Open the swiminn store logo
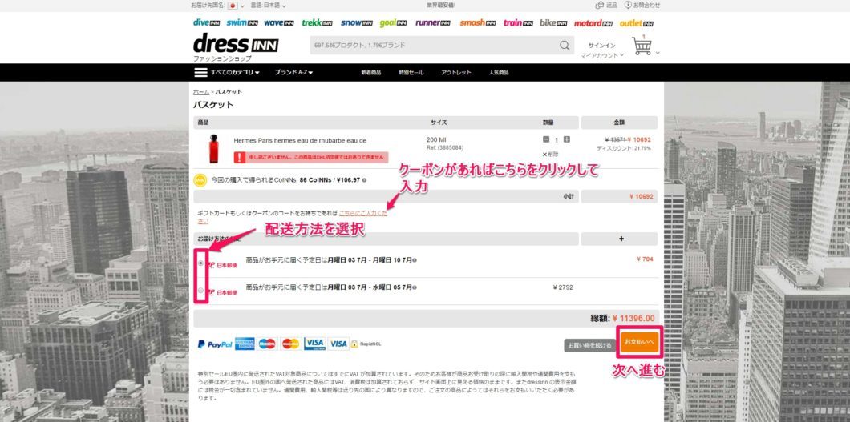The height and width of the screenshot is (422, 850). (242, 22)
